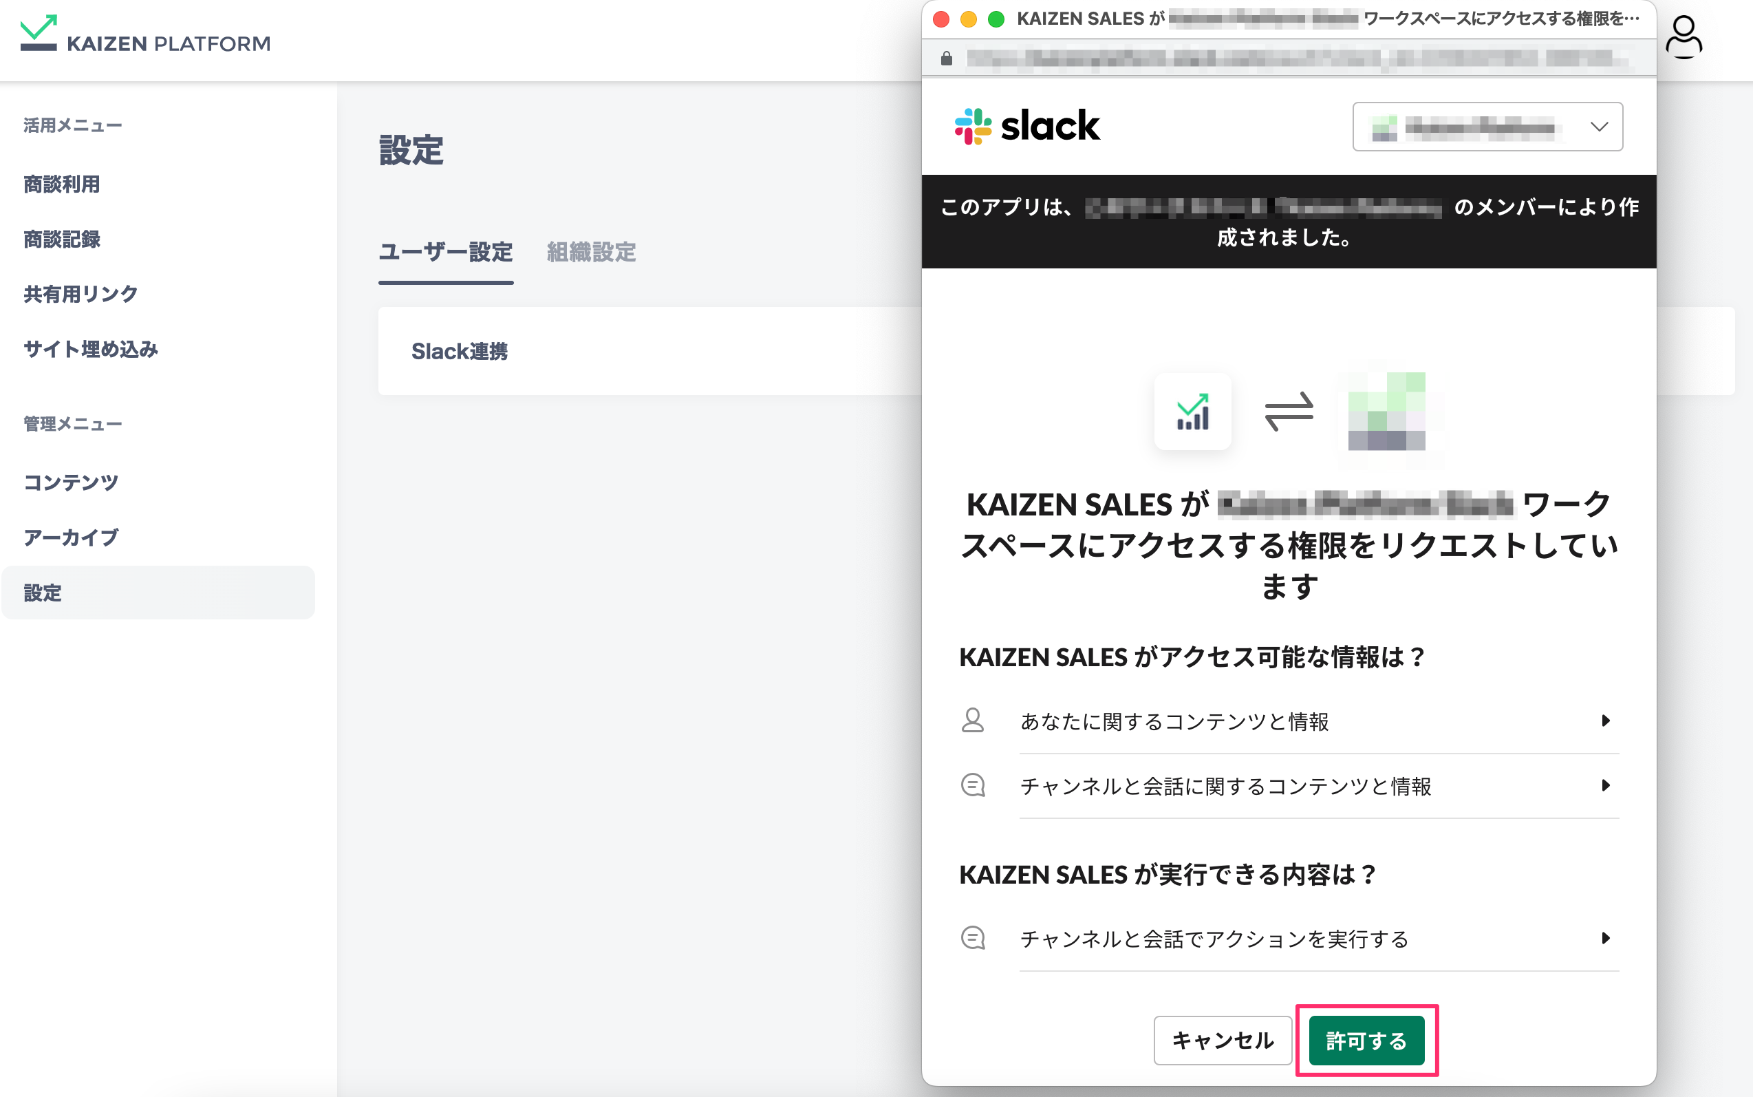Open アーカイブ in the sidebar

pyautogui.click(x=71, y=537)
